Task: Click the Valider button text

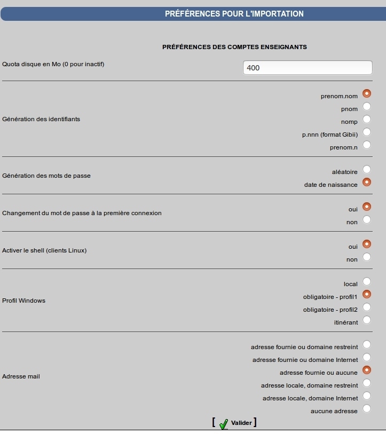Action: [x=241, y=423]
